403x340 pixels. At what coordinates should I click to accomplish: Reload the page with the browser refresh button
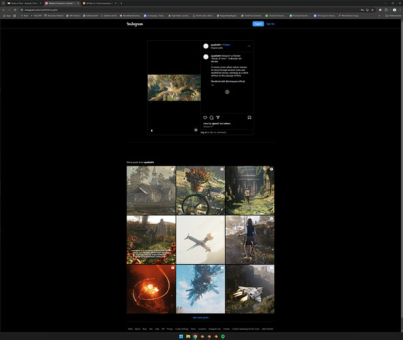pyautogui.click(x=15, y=10)
